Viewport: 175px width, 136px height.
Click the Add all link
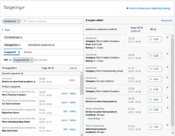pyautogui.click(x=73, y=68)
